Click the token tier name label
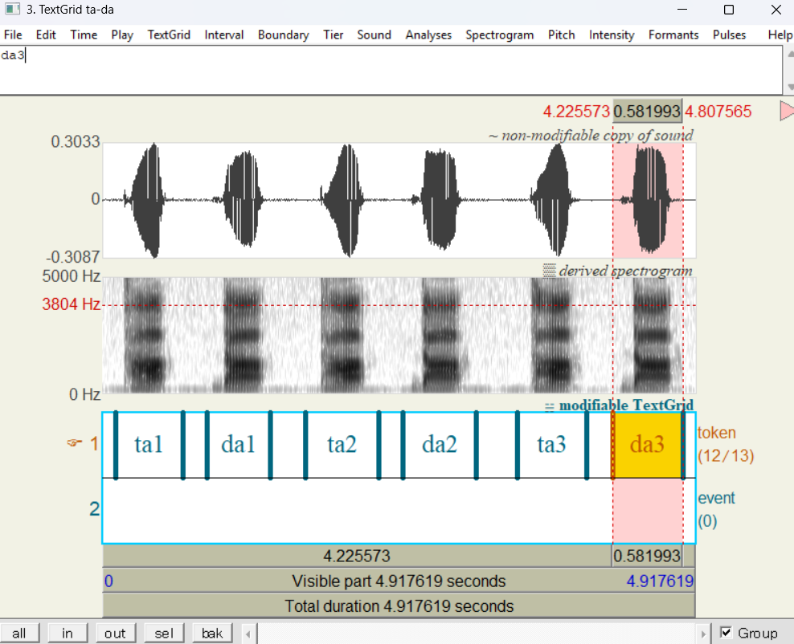This screenshot has width=794, height=644. tap(717, 433)
